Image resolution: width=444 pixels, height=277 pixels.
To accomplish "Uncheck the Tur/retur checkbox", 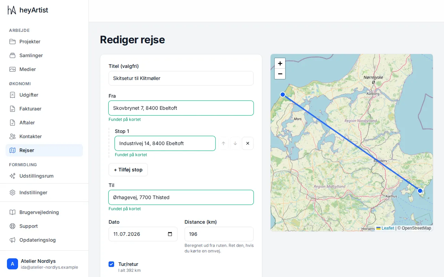I will [x=111, y=264].
